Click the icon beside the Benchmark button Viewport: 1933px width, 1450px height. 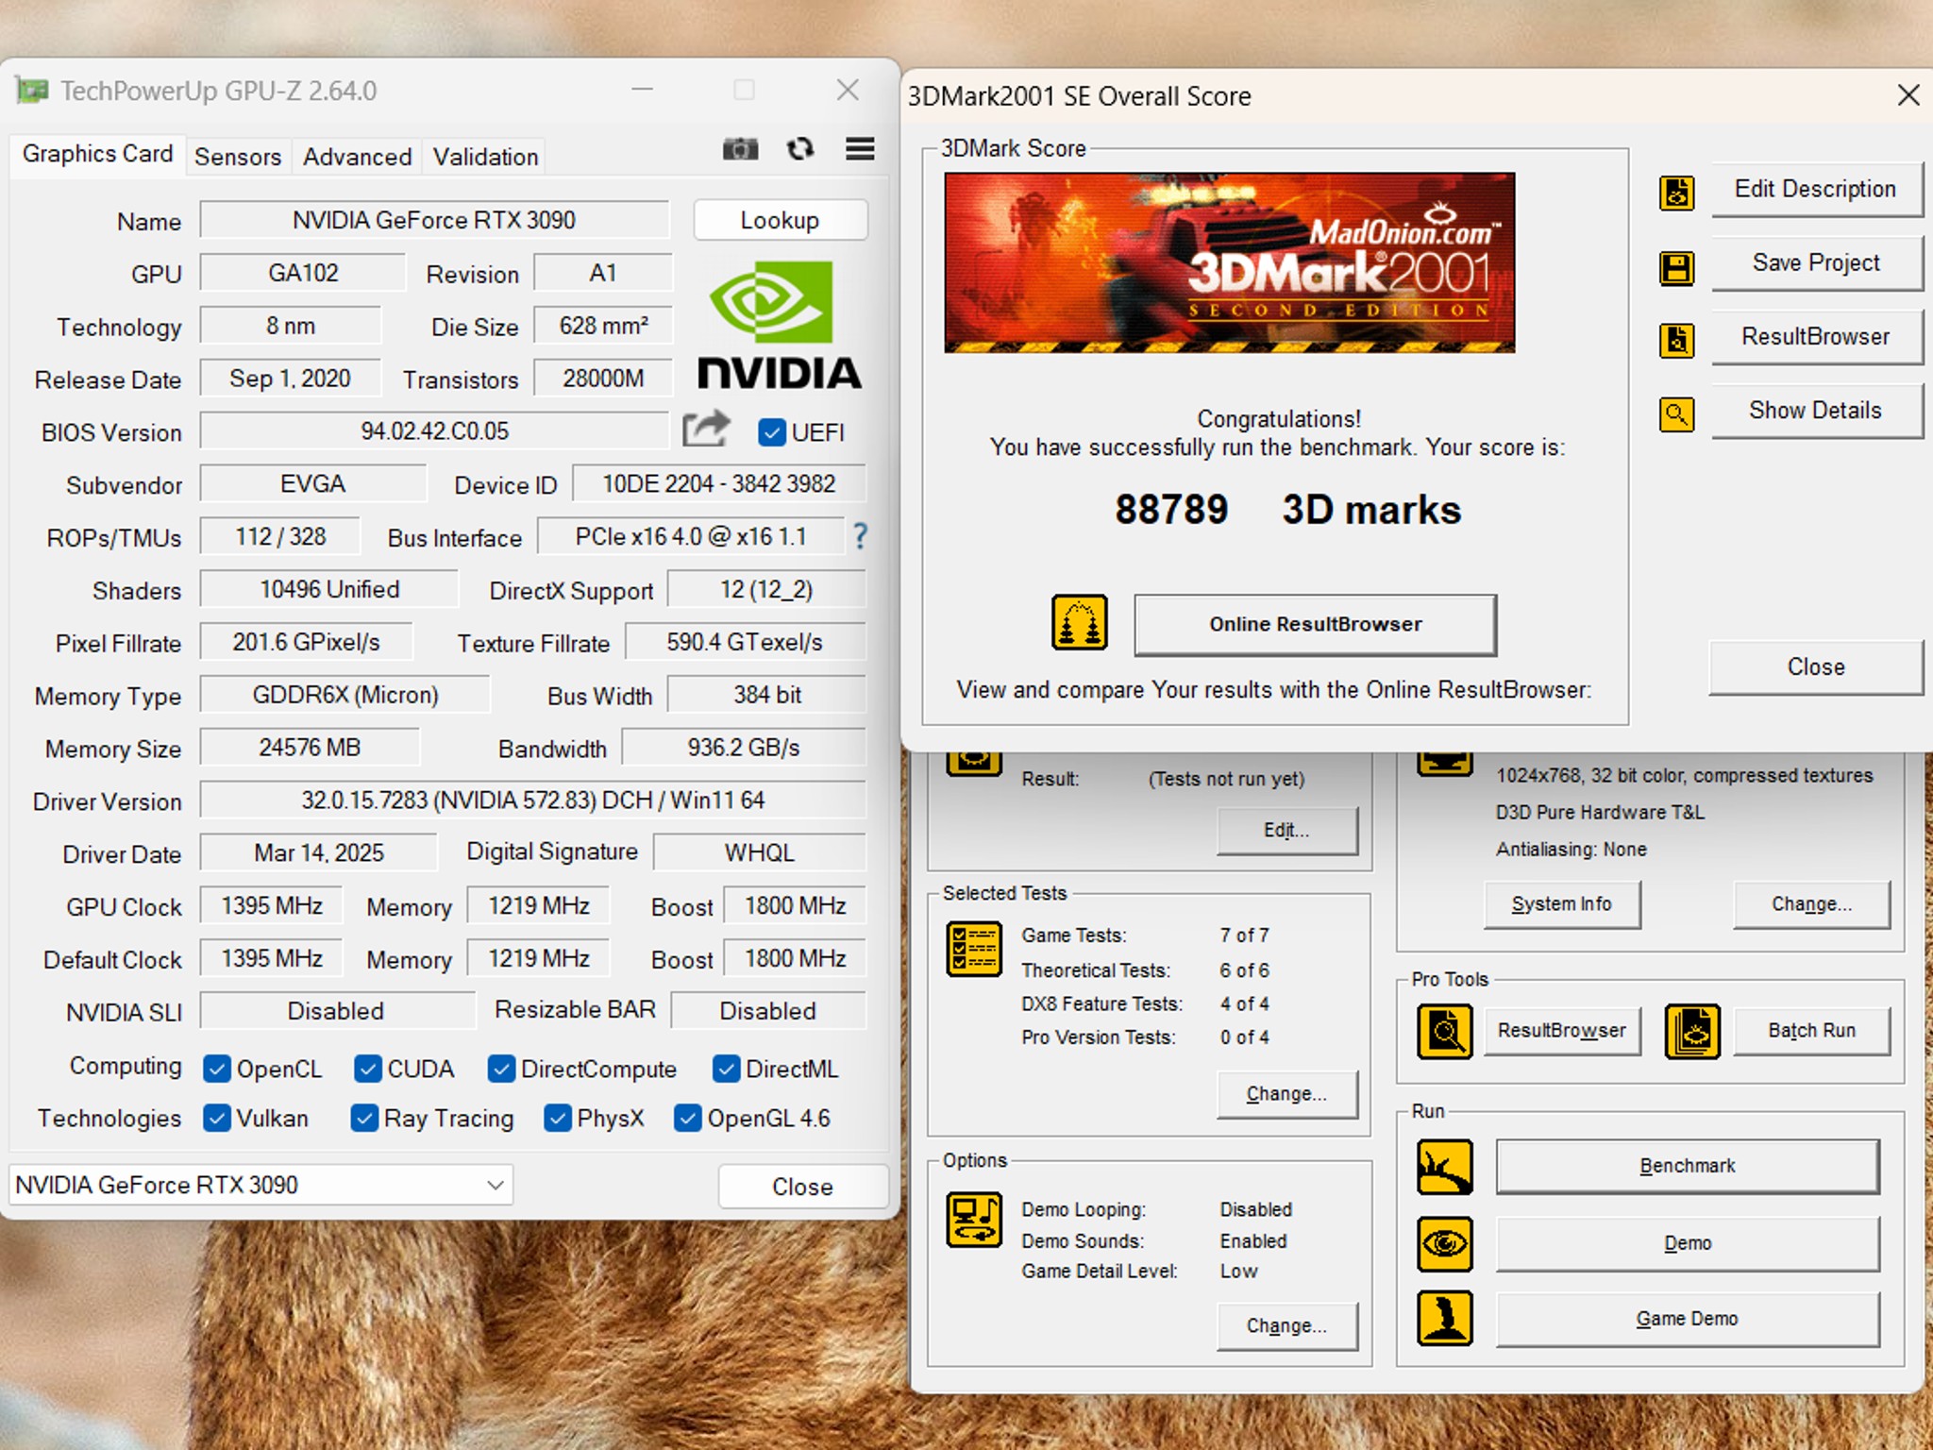[1445, 1167]
